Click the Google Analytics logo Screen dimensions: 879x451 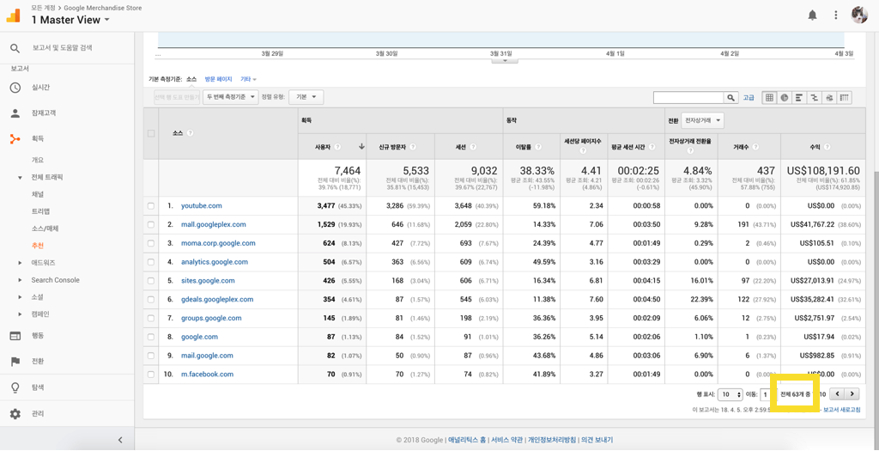click(13, 15)
